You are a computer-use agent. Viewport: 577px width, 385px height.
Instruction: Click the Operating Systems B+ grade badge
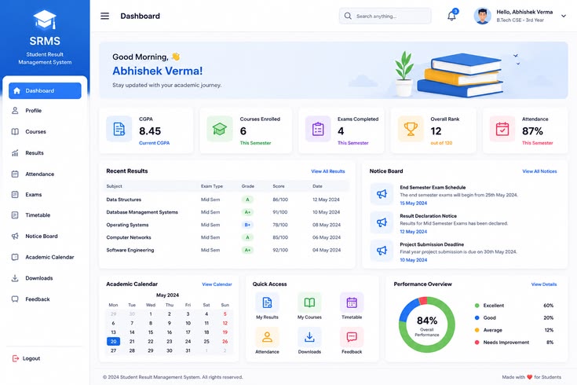click(x=247, y=225)
